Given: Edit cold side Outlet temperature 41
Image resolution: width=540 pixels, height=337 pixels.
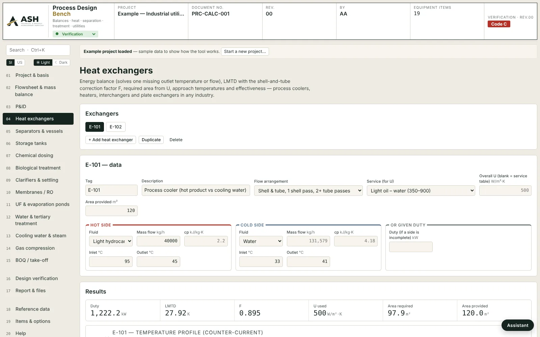Looking at the screenshot, I should tap(308, 262).
